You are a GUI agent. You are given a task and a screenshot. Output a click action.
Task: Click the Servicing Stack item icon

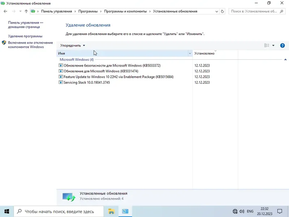click(61, 82)
